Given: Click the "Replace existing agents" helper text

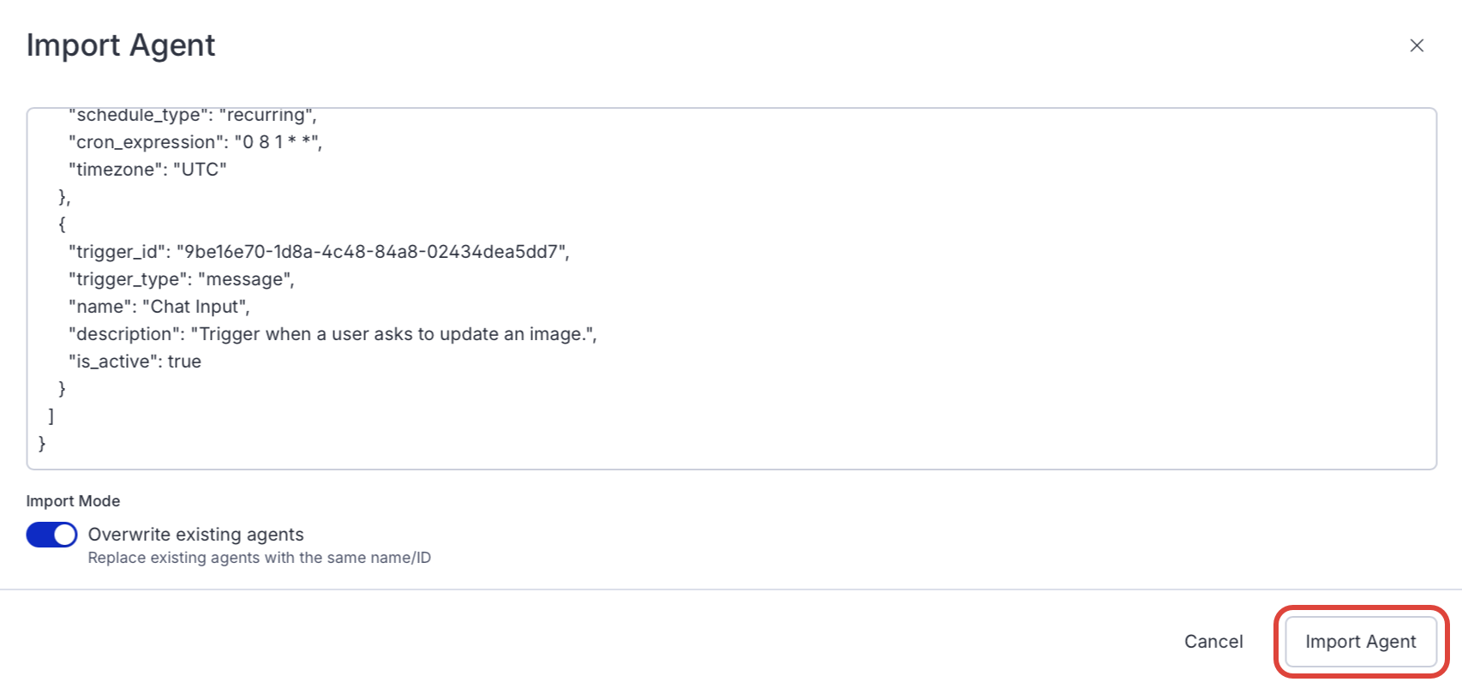Looking at the screenshot, I should pyautogui.click(x=259, y=558).
